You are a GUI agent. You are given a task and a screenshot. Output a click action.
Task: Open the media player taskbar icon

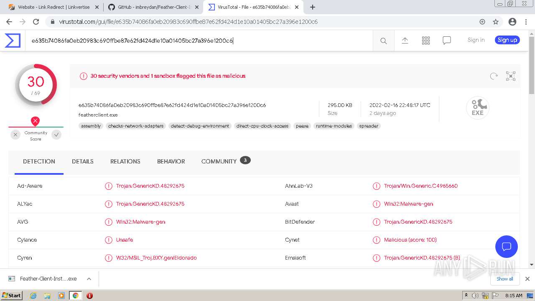click(61, 296)
